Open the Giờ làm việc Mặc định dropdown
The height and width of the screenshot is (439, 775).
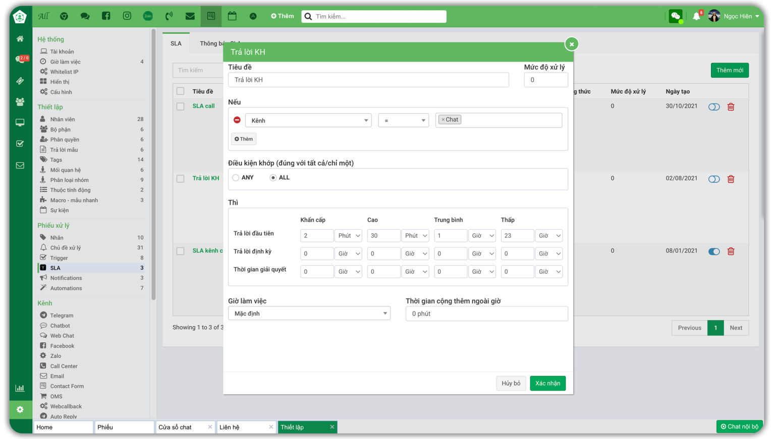click(x=309, y=313)
